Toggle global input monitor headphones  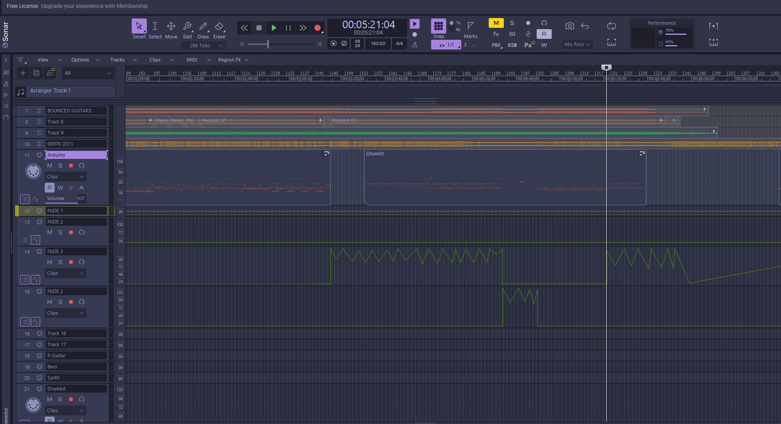(x=544, y=23)
